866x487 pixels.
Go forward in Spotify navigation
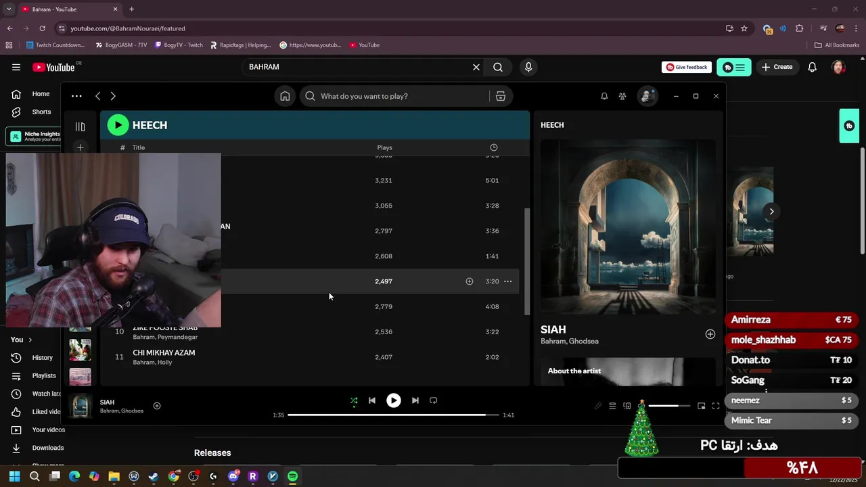coord(113,96)
